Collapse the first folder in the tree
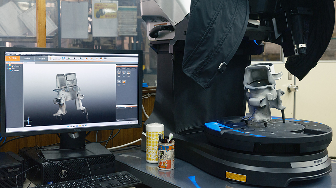The image size is (336, 188). pos(7,65)
